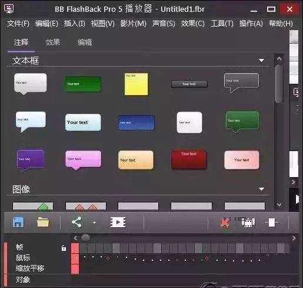Collapse the 图像 section arrow

pos(261,189)
